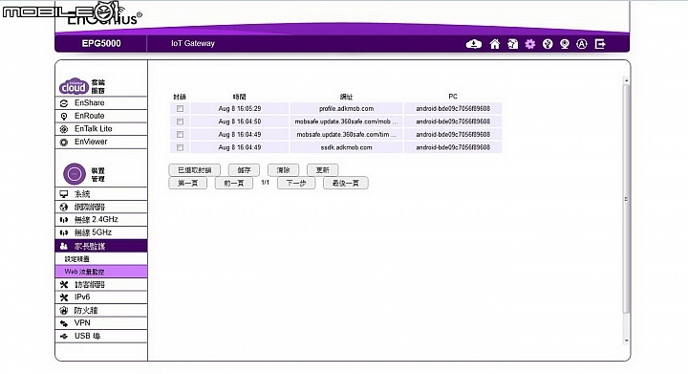The height and width of the screenshot is (374, 688).
Task: Click the arrows icon beside VPN
Action: [x=64, y=323]
